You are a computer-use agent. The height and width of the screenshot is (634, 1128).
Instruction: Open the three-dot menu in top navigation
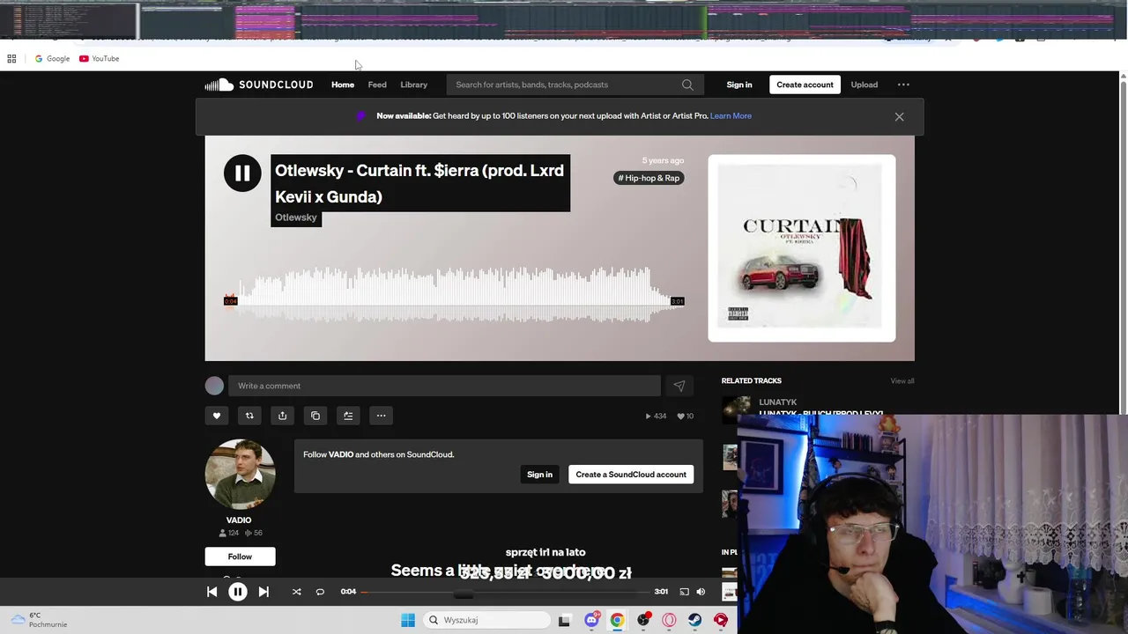click(x=903, y=85)
